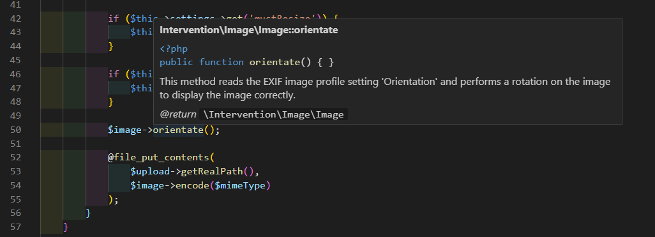
Task: Click line number 57 in the gutter
Action: click(15, 227)
